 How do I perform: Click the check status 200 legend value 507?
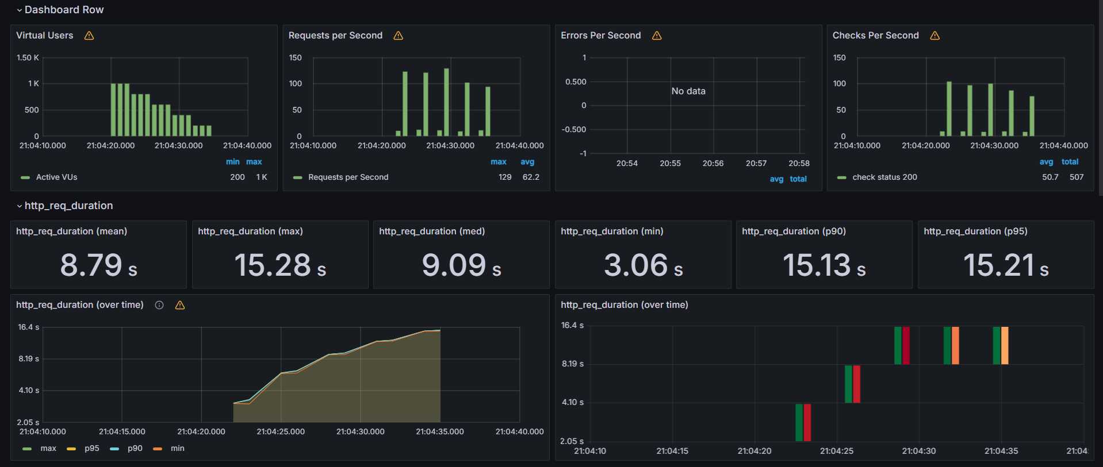click(x=1077, y=177)
